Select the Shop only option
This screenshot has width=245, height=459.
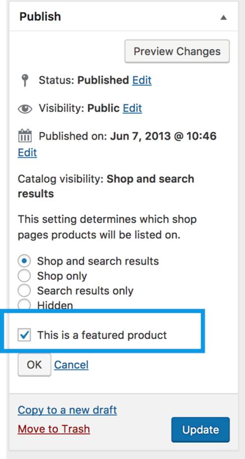click(24, 276)
